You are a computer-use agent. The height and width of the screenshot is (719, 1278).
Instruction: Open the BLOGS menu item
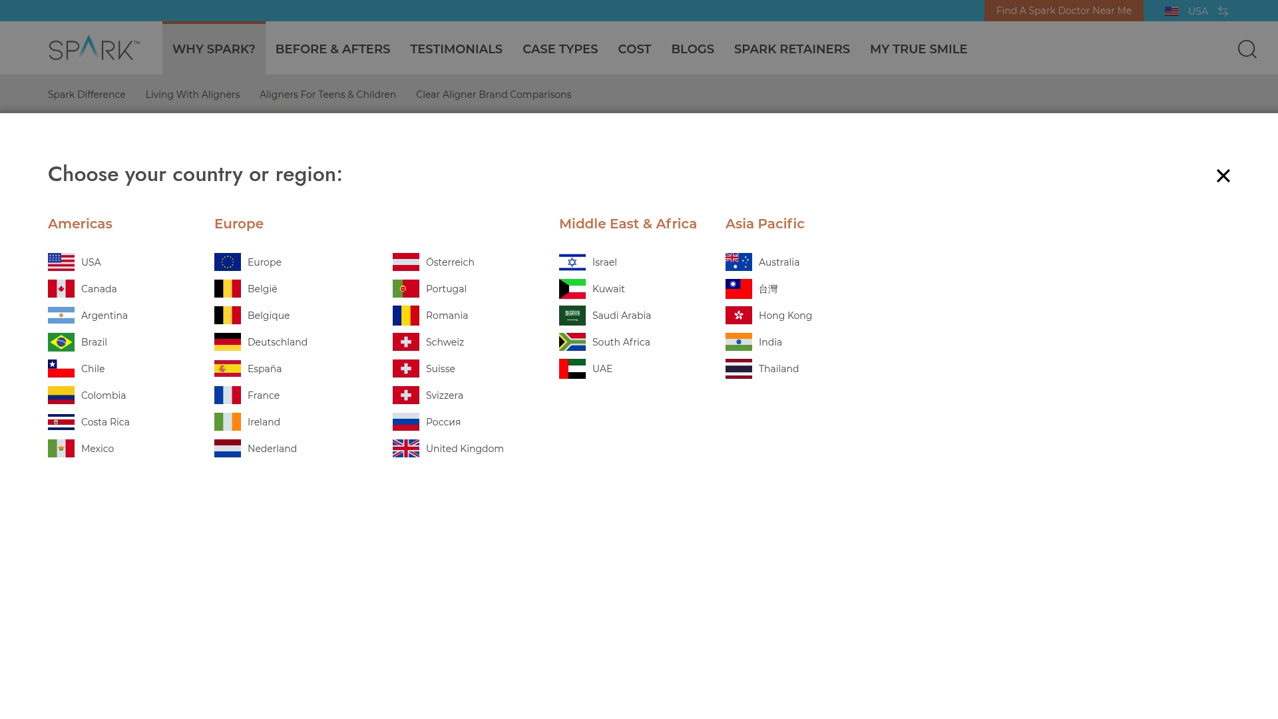692,49
